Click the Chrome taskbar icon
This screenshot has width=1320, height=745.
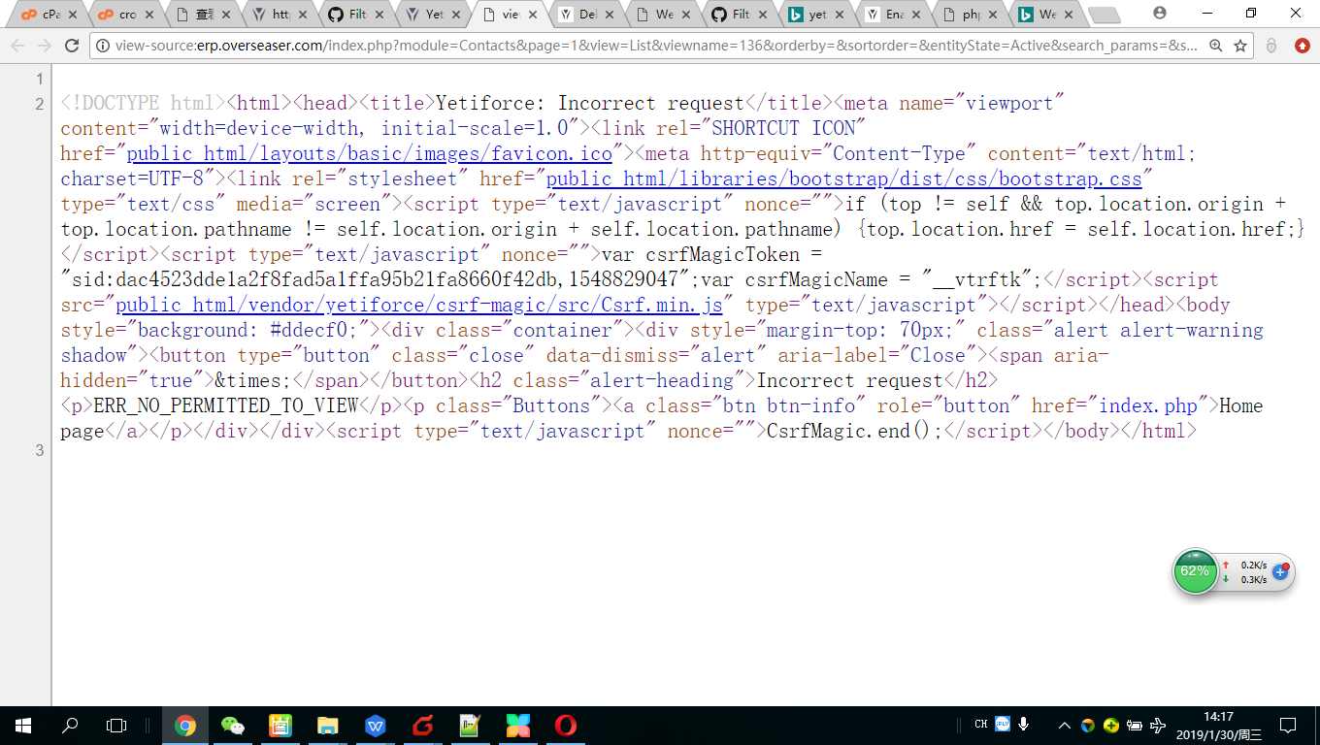pos(184,725)
